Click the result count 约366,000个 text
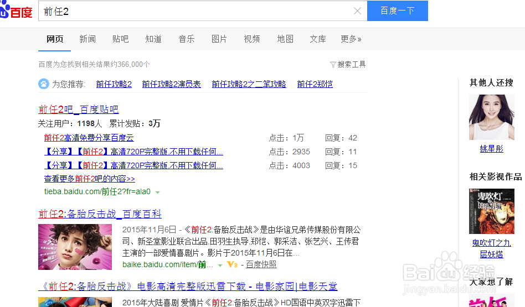 pos(130,64)
